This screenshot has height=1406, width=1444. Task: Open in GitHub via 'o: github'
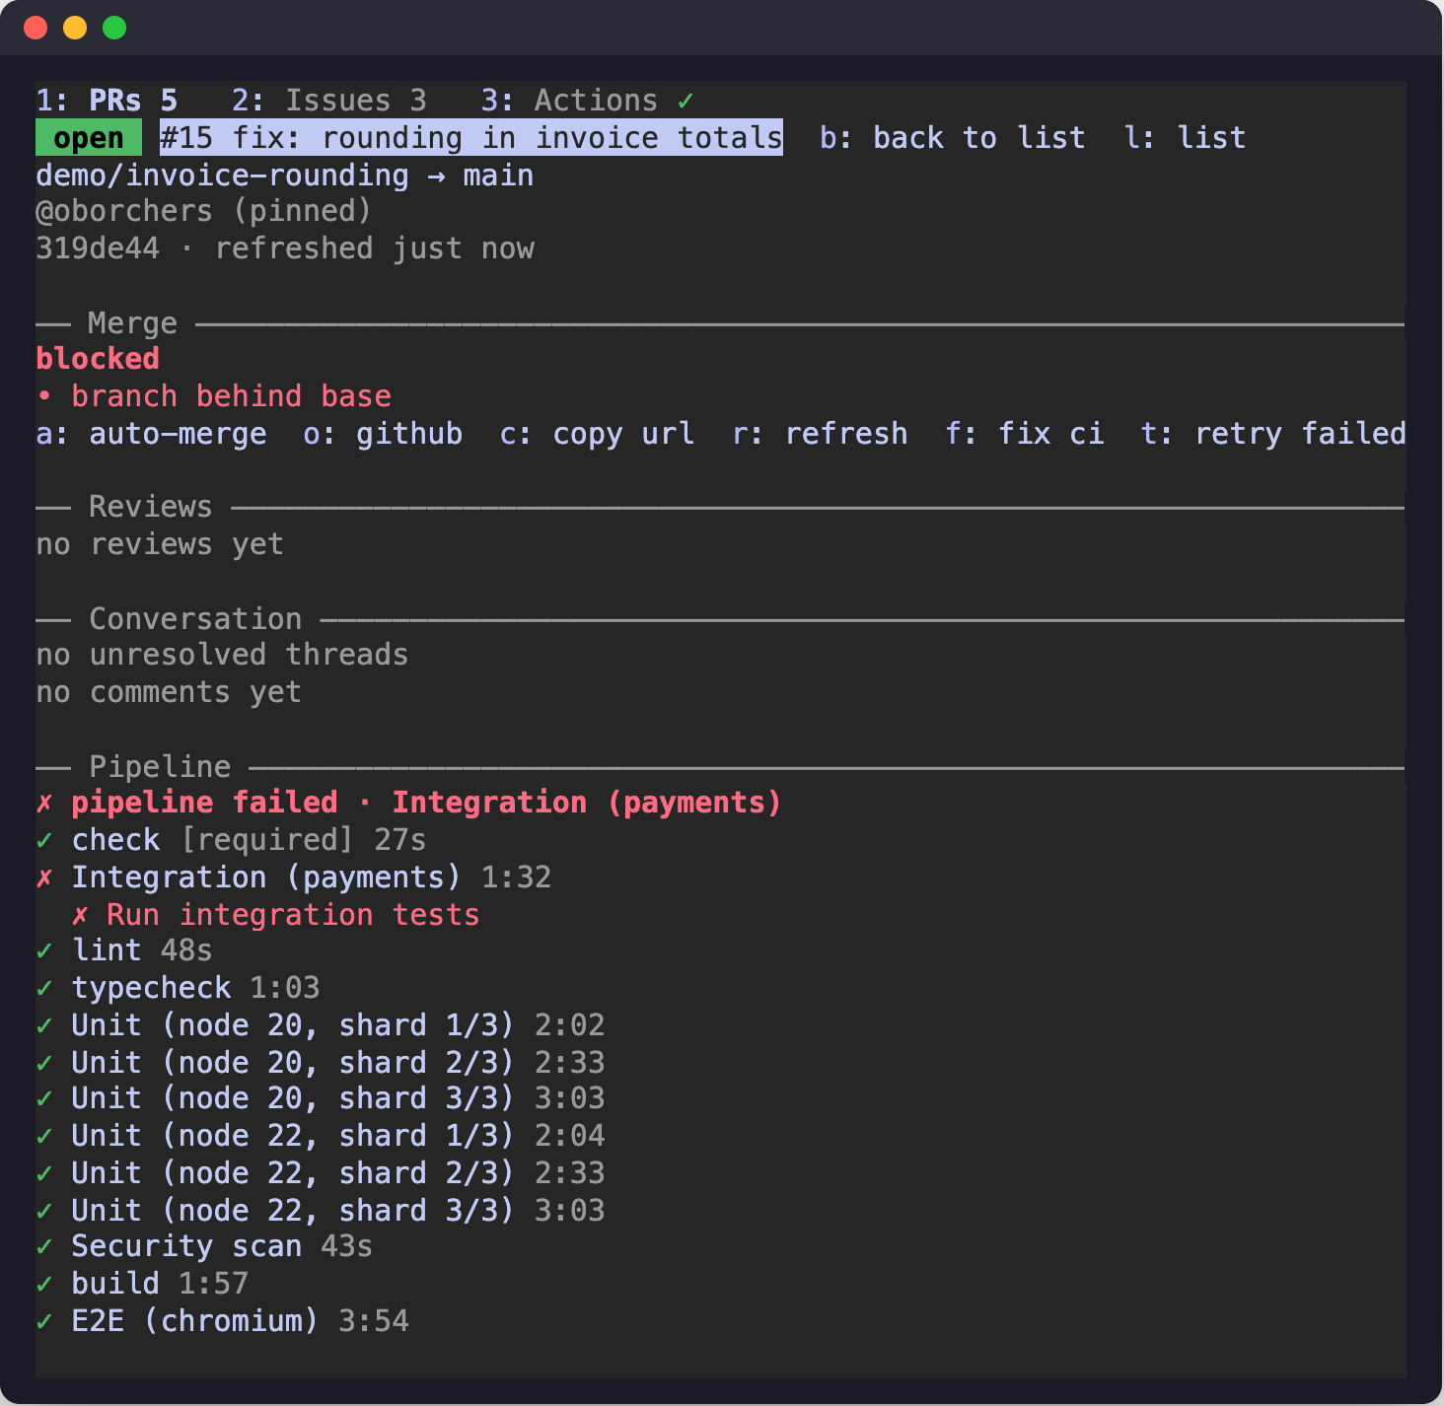(383, 434)
